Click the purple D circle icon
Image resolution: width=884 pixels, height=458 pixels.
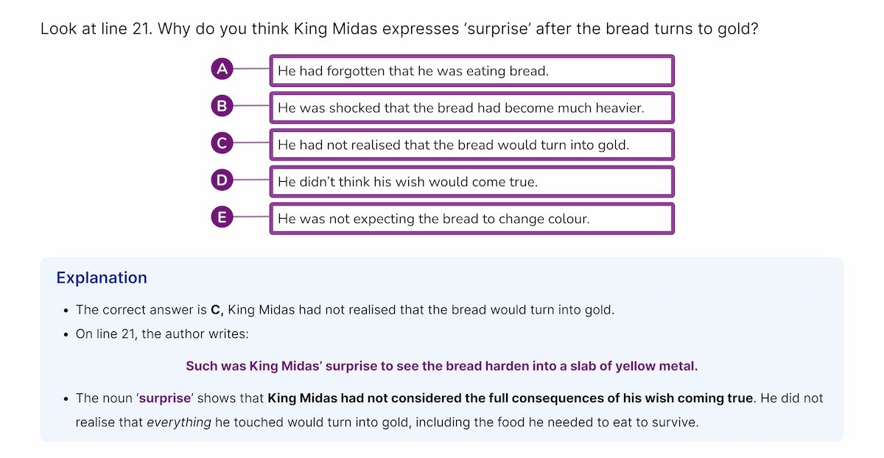coord(222,180)
